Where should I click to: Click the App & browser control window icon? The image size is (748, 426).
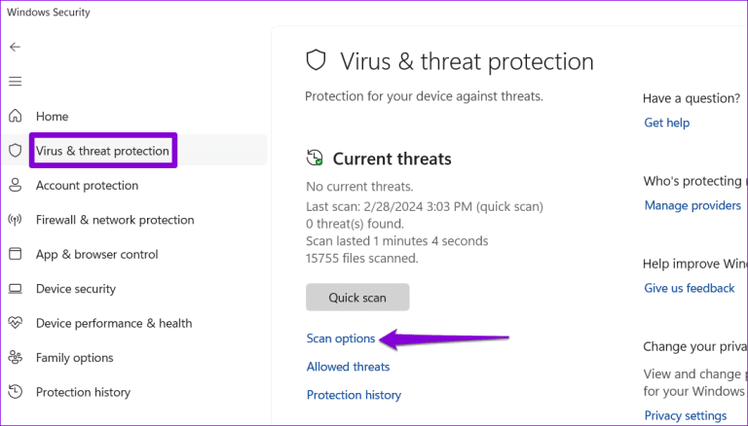coord(16,254)
